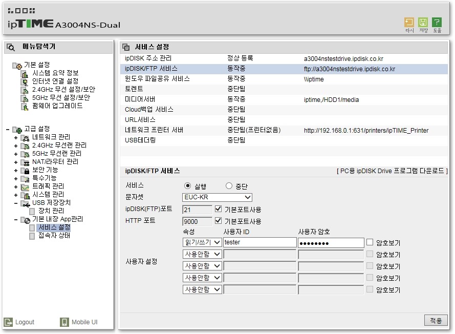Screen dimensions: 455x334
Task: Open the 문자셋 EUC-KR dropdown
Action: [x=217, y=197]
